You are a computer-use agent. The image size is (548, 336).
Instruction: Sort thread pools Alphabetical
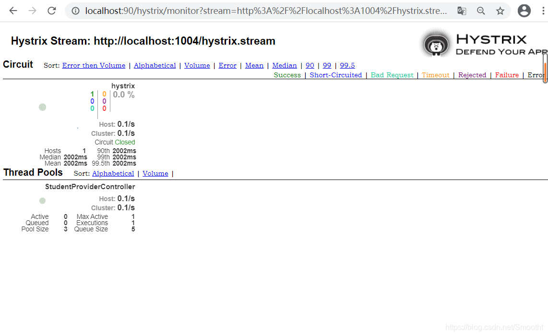(113, 173)
